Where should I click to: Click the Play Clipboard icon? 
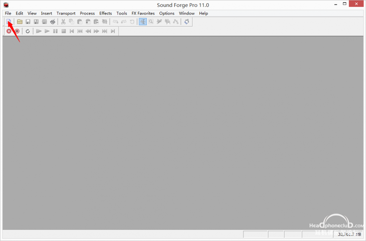(x=96, y=22)
